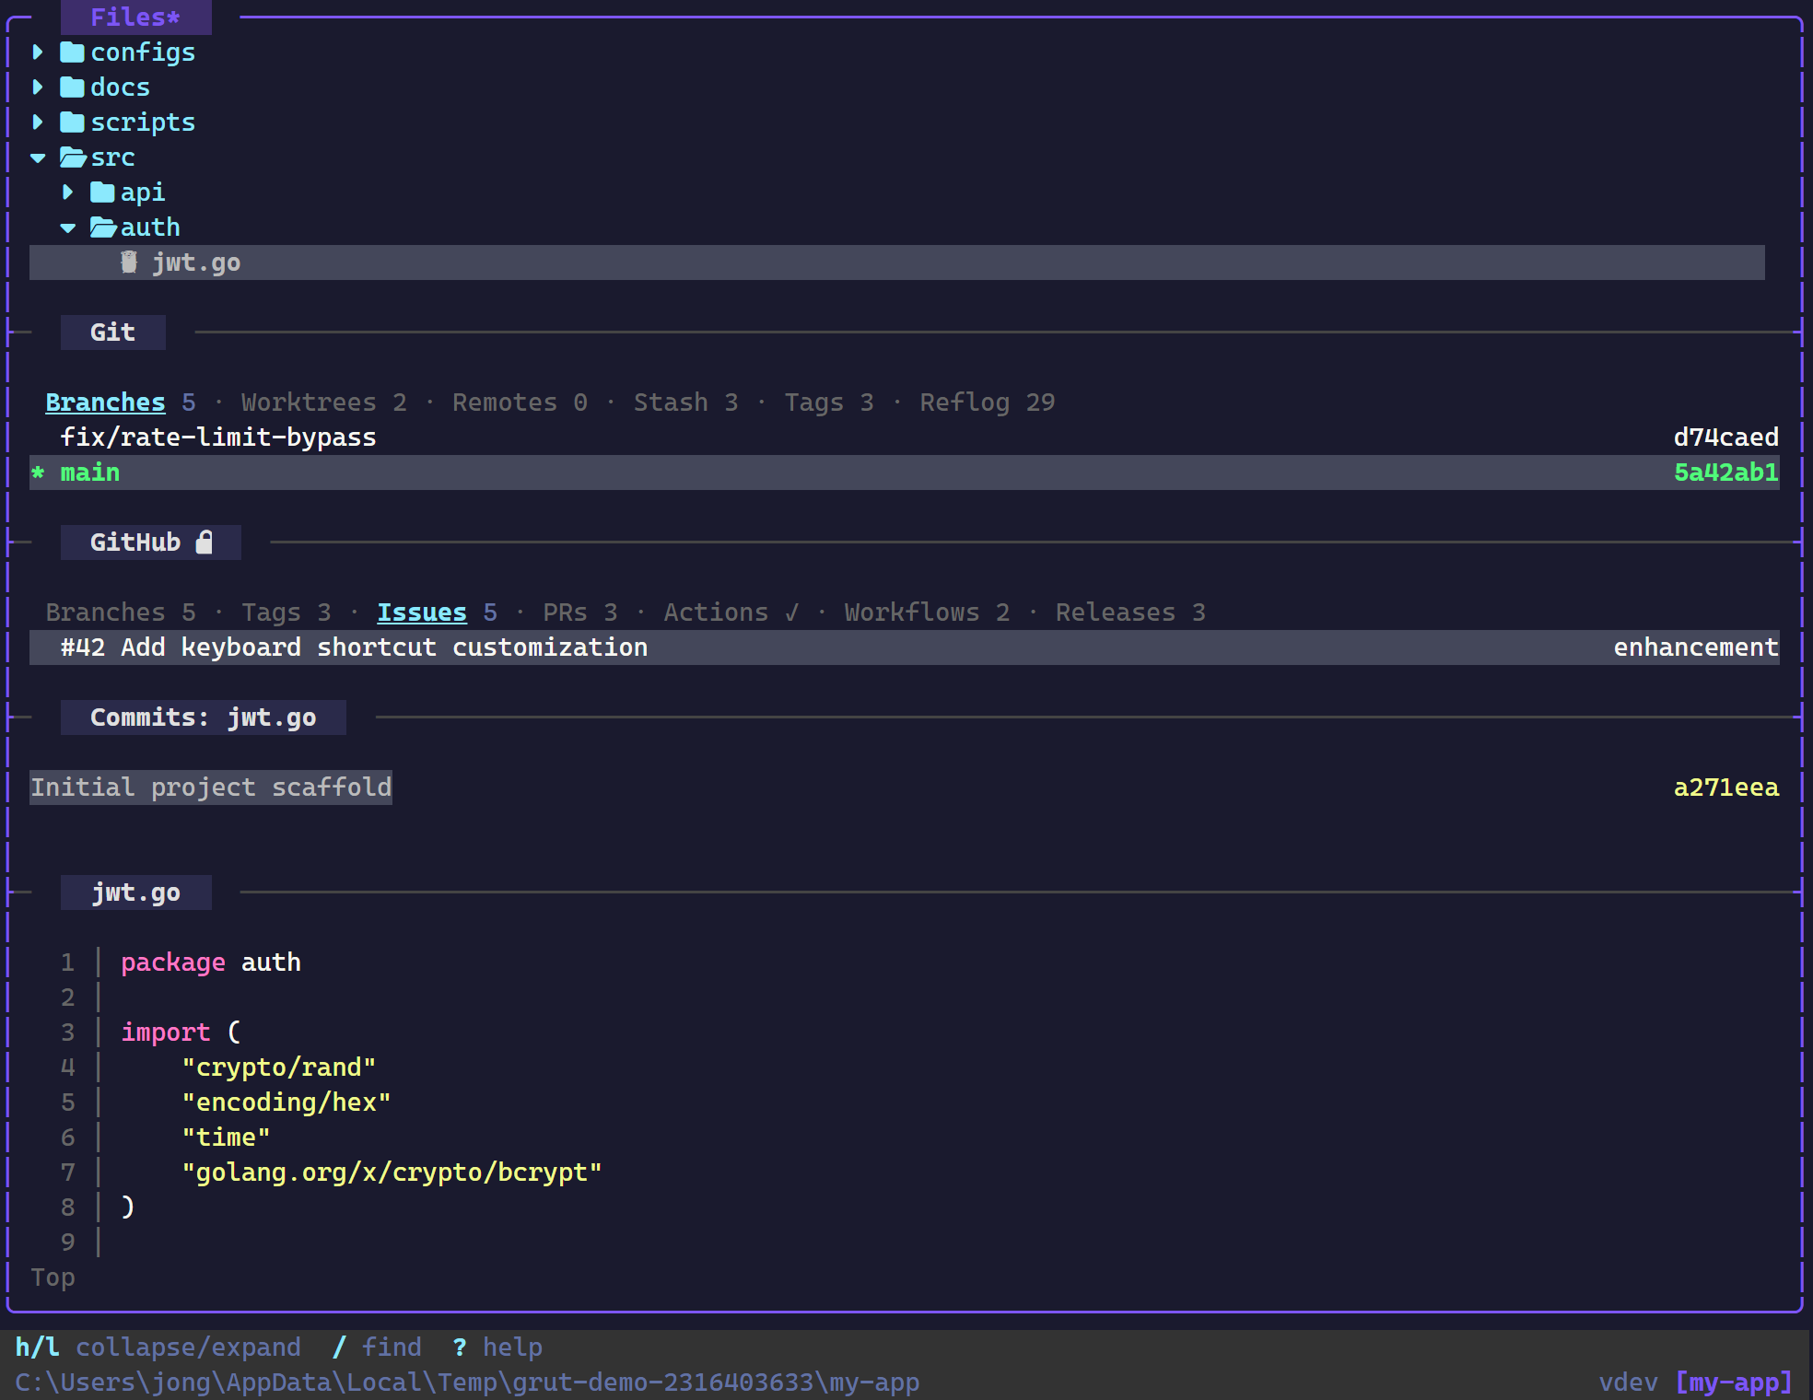Viewport: 1813px width, 1400px height.
Task: Click the checkmark beside Actions
Action: (790, 612)
